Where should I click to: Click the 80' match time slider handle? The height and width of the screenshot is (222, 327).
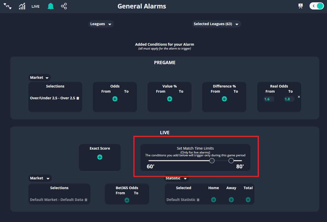tap(231, 160)
